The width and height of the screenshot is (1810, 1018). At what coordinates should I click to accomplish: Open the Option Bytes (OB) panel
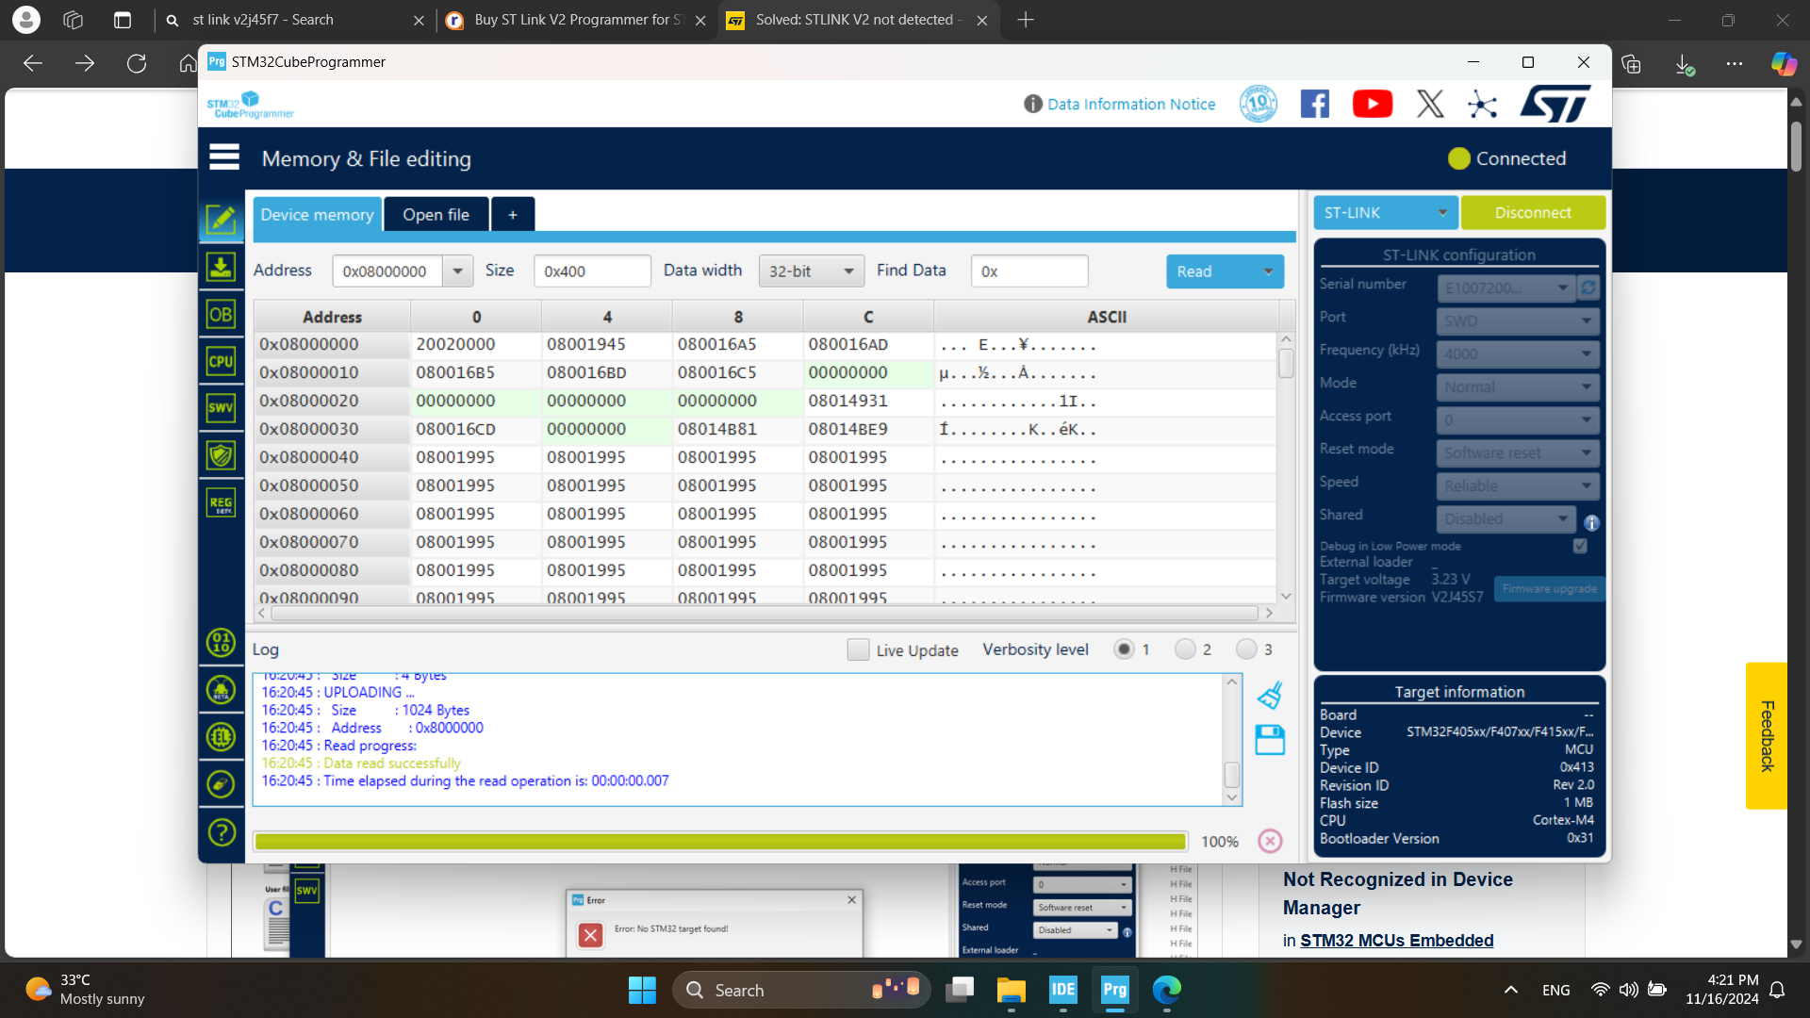point(221,315)
